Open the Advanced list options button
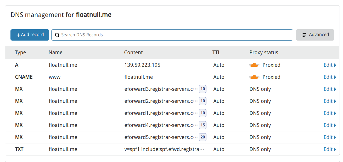Screen dimensions: 343x162 click(x=315, y=35)
